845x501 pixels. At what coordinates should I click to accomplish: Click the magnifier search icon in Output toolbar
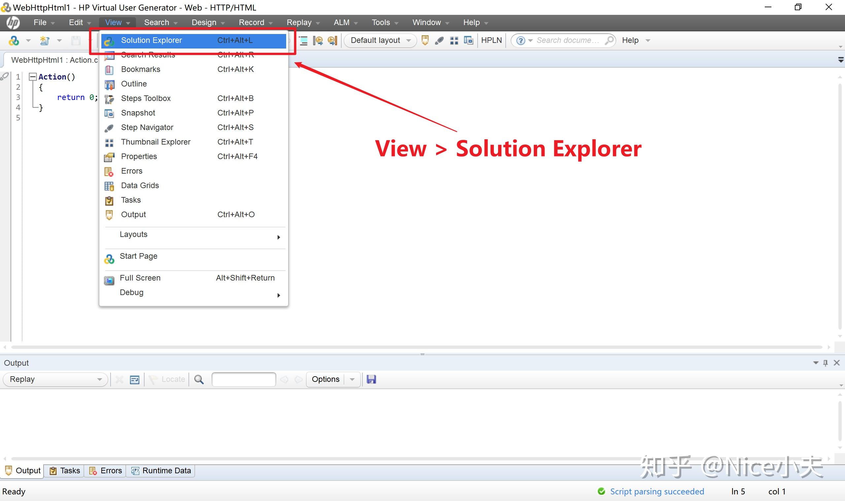[x=199, y=380]
